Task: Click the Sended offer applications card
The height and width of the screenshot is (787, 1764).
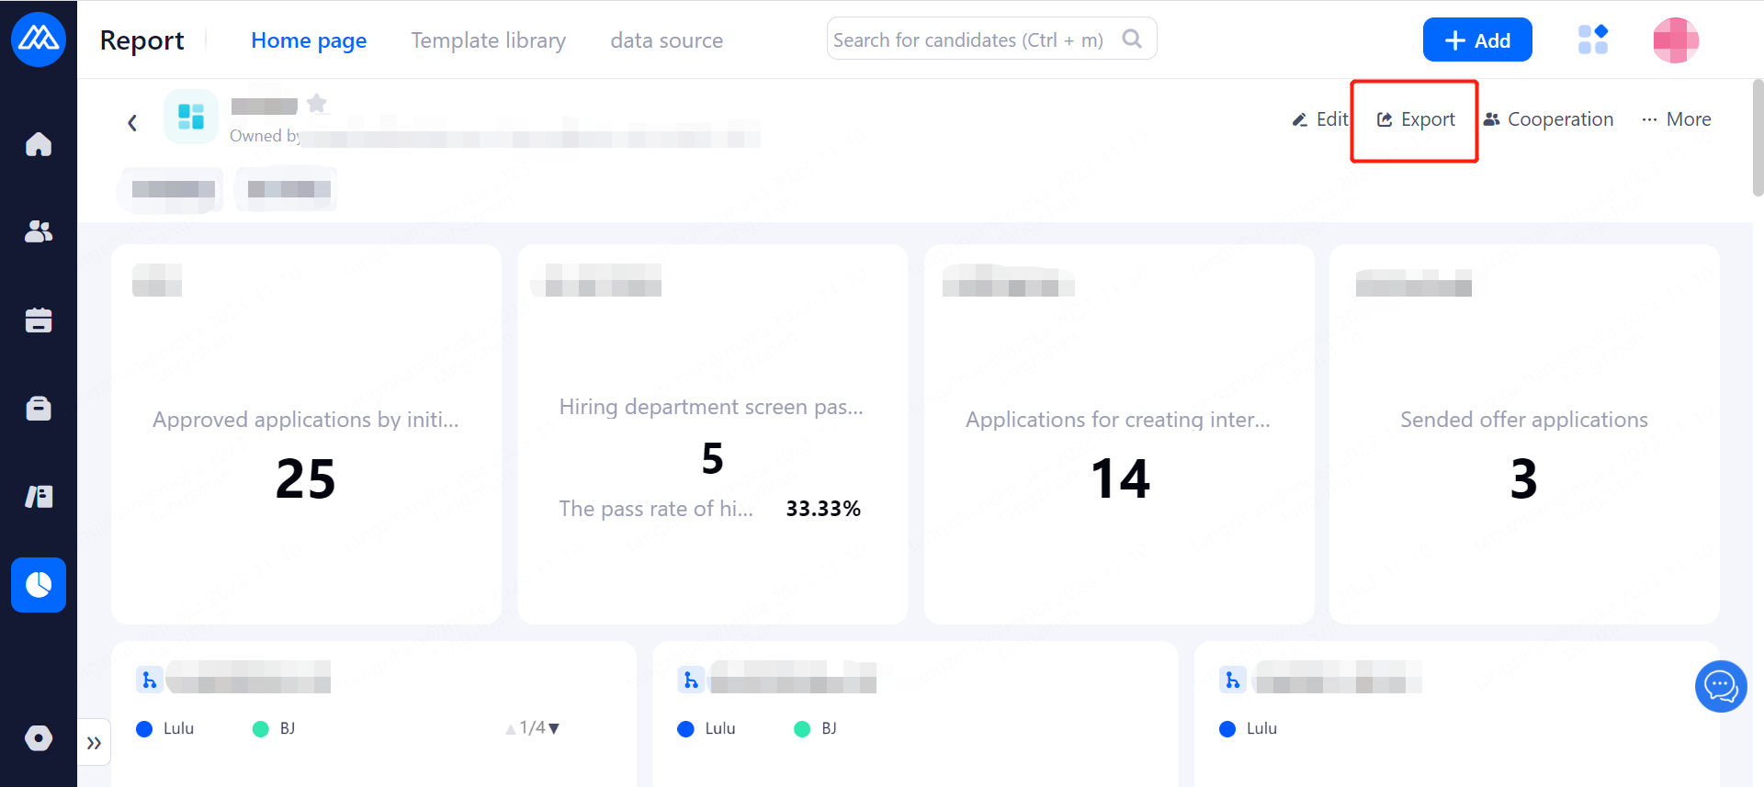Action: 1524,433
